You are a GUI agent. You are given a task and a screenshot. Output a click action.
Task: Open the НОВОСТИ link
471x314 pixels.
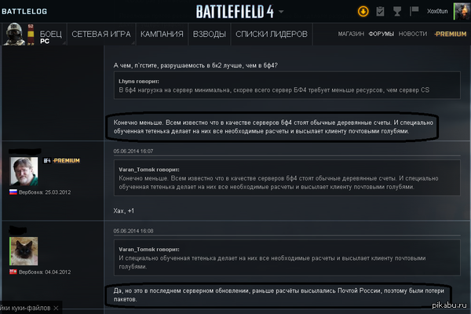point(413,35)
